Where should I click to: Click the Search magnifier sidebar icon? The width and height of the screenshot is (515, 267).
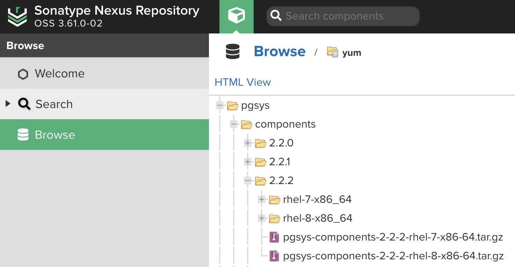[24, 104]
